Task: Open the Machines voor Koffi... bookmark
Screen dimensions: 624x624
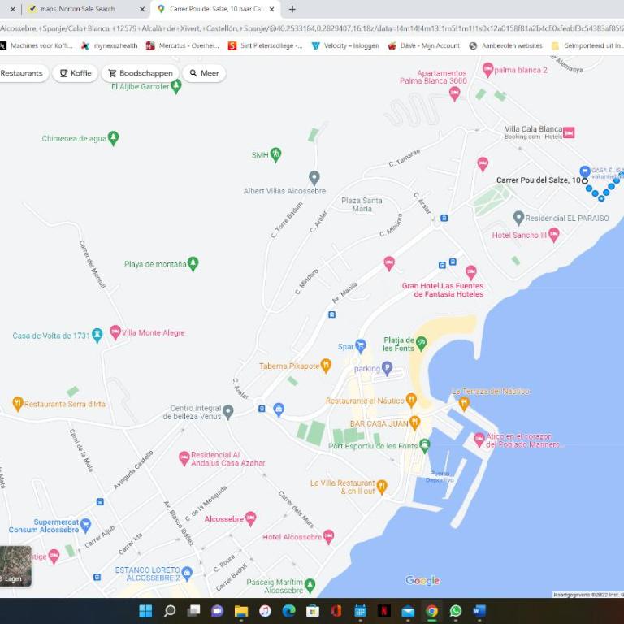Action: click(x=37, y=45)
